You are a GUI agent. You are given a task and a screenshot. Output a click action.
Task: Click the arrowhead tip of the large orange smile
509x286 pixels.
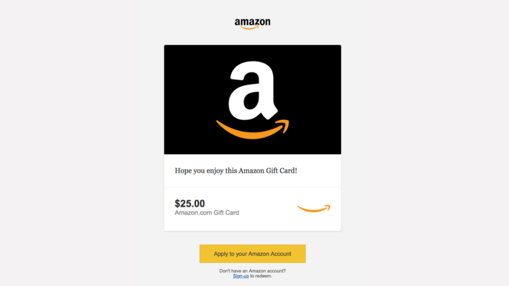[284, 125]
